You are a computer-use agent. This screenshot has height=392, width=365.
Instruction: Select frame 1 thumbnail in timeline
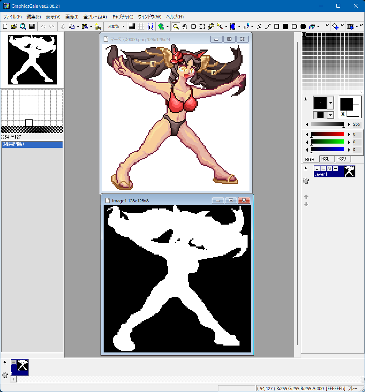20,367
